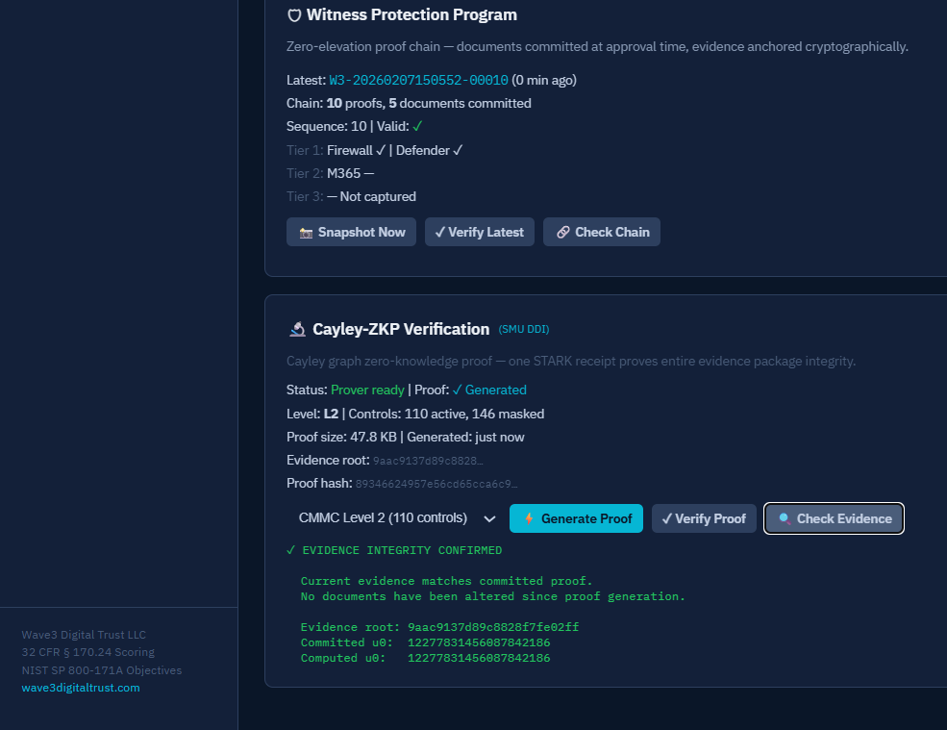Viewport: 947px width, 730px height.
Task: Verify the generated proof
Action: point(704,517)
